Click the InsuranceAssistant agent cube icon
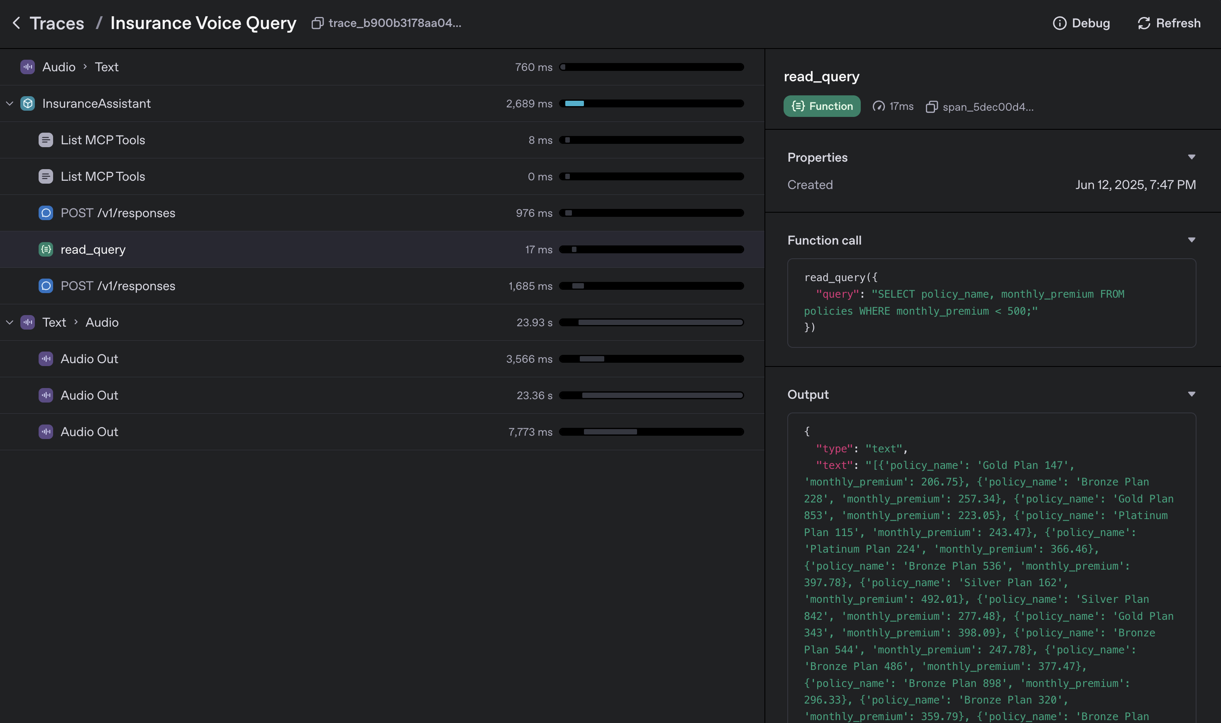This screenshot has width=1221, height=723. coord(28,103)
